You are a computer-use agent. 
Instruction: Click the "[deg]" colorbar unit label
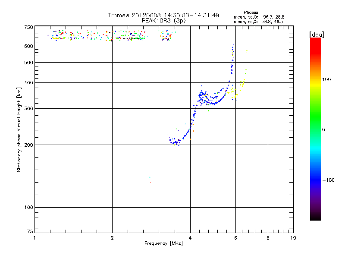[x=317, y=35]
